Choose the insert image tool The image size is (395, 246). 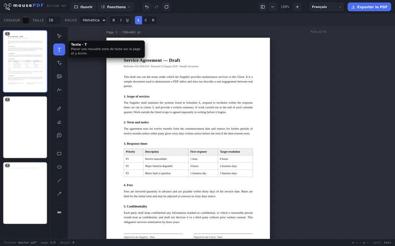59,76
